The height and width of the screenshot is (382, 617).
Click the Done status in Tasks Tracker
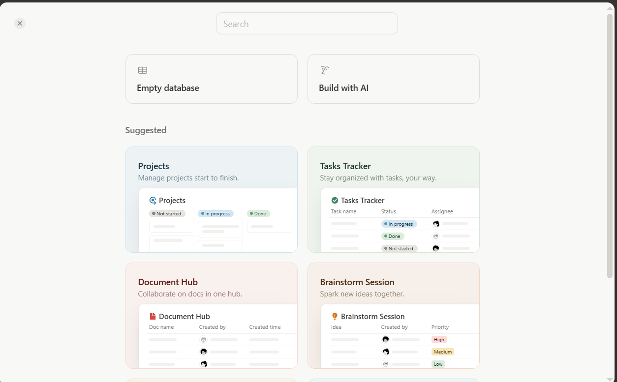point(393,236)
